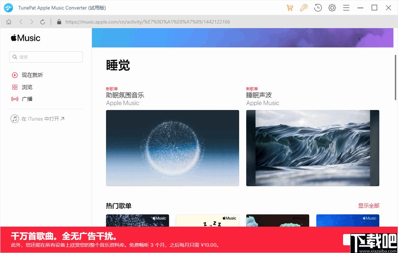Go to home page icon

9,22
